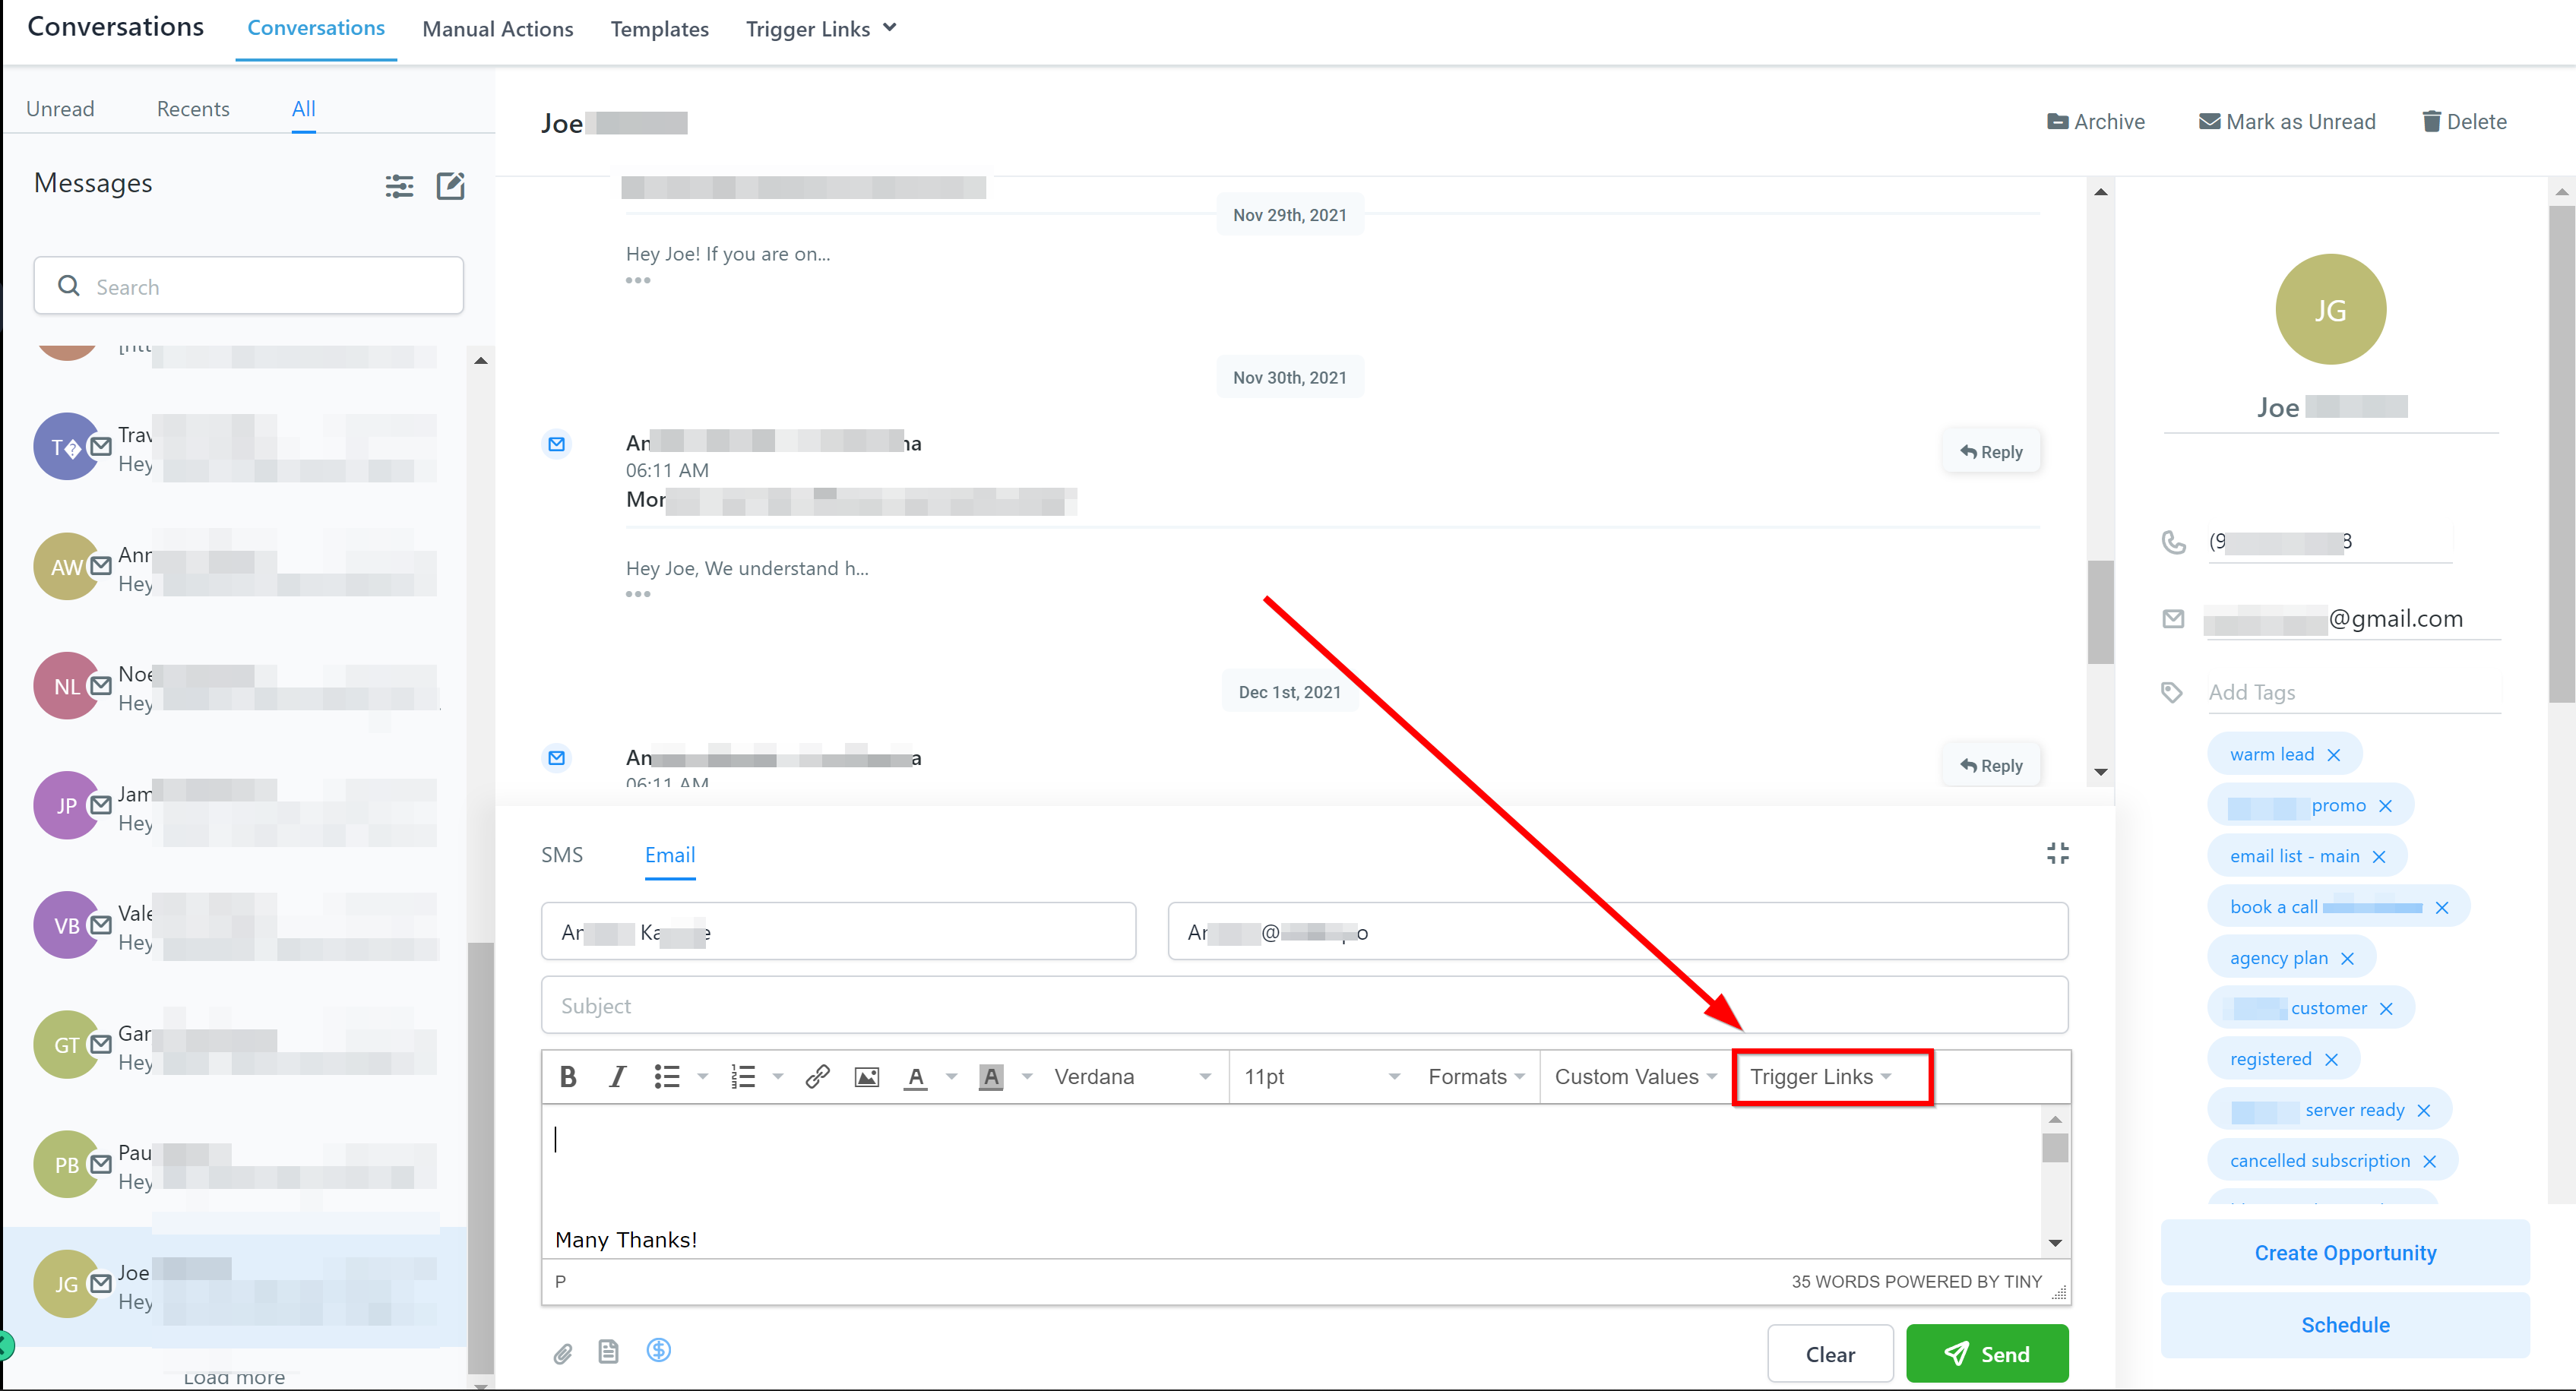Open the message filter settings icon
This screenshot has height=1391, width=2576.
[x=399, y=185]
